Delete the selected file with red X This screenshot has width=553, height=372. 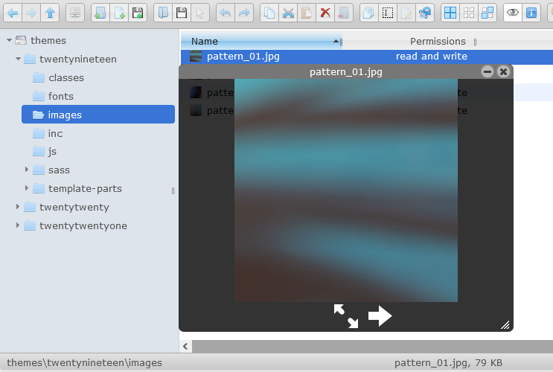(x=325, y=13)
